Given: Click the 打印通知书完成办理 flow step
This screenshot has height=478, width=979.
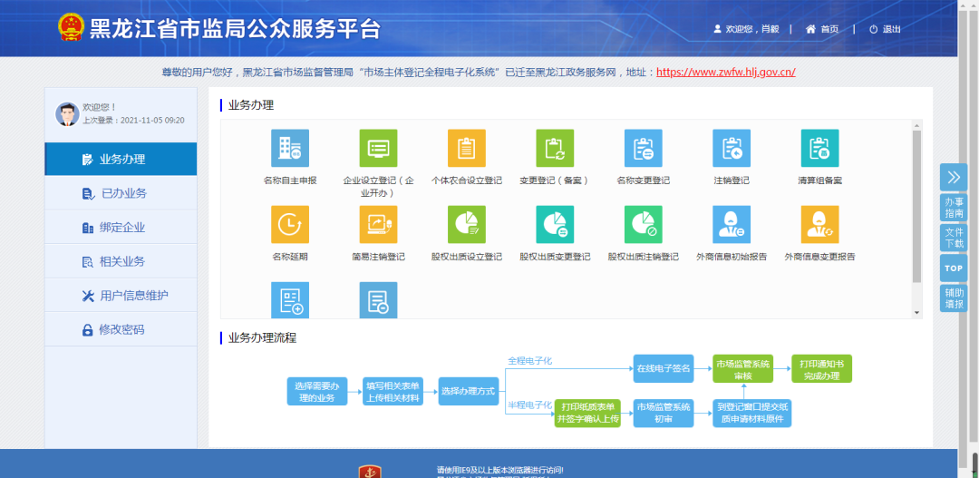Looking at the screenshot, I should [x=821, y=368].
